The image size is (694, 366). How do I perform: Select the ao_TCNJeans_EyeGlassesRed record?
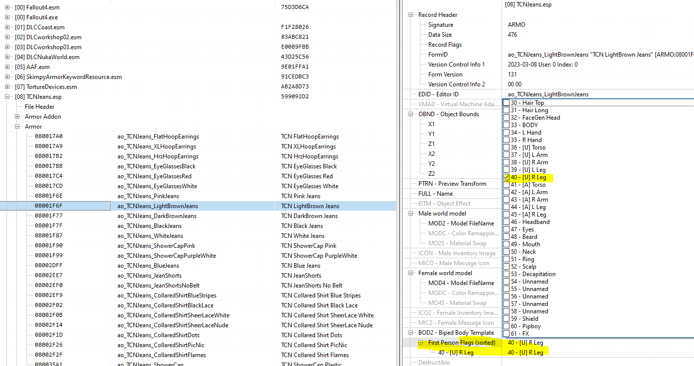pyautogui.click(x=154, y=176)
